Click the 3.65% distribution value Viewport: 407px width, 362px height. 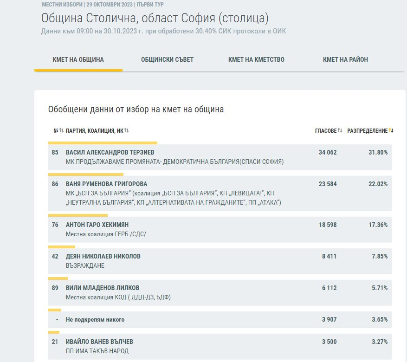[x=380, y=319]
